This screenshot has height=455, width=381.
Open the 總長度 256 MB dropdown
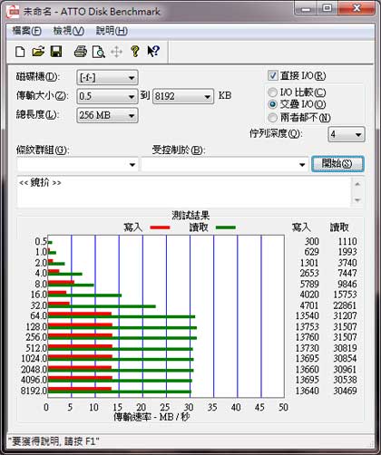click(107, 115)
